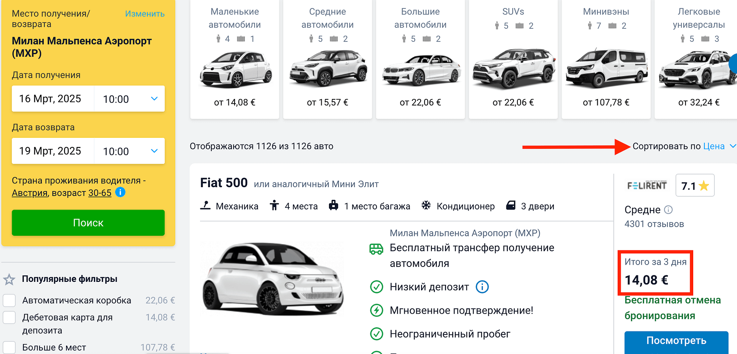Open the return time dropdown

click(x=130, y=151)
